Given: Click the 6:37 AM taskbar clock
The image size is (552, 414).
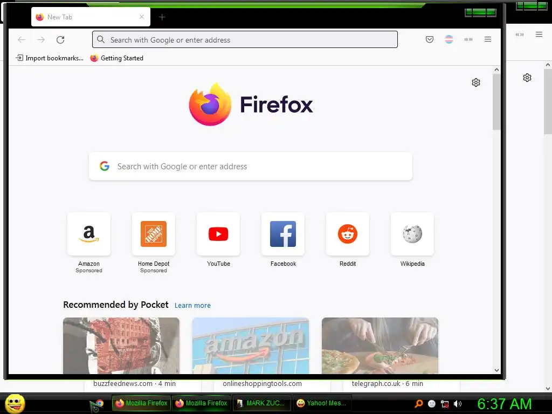Looking at the screenshot, I should pos(505,404).
